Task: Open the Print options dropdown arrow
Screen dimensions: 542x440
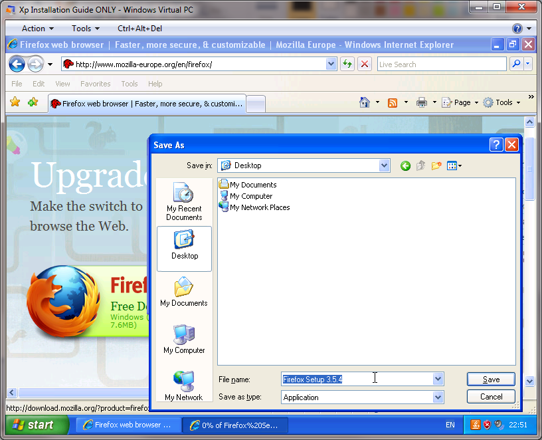Action: point(434,102)
